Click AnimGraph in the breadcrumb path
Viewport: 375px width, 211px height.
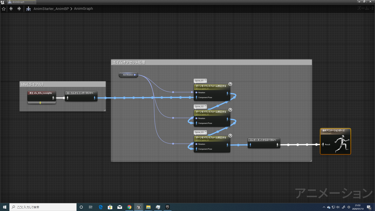[x=83, y=9]
